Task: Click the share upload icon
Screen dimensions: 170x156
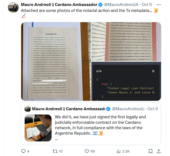Action: [x=159, y=151]
